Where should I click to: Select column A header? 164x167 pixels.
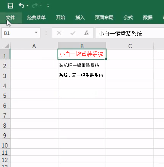34,46
